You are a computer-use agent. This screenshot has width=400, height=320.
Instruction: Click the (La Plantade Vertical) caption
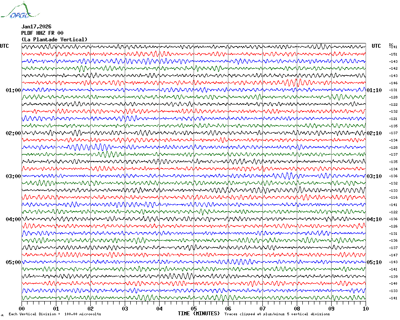point(54,40)
